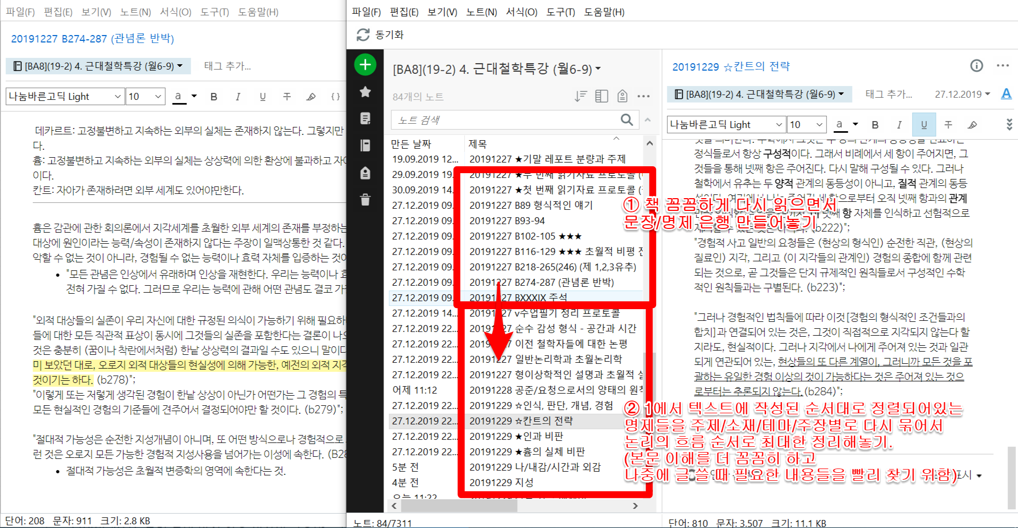This screenshot has width=1018, height=528.
Task: Open all notes icon in black sidebar
Action: coord(365,118)
